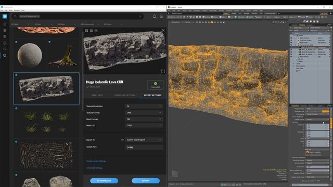
Task: Open the Texture Format dropdown
Action: coord(144,113)
